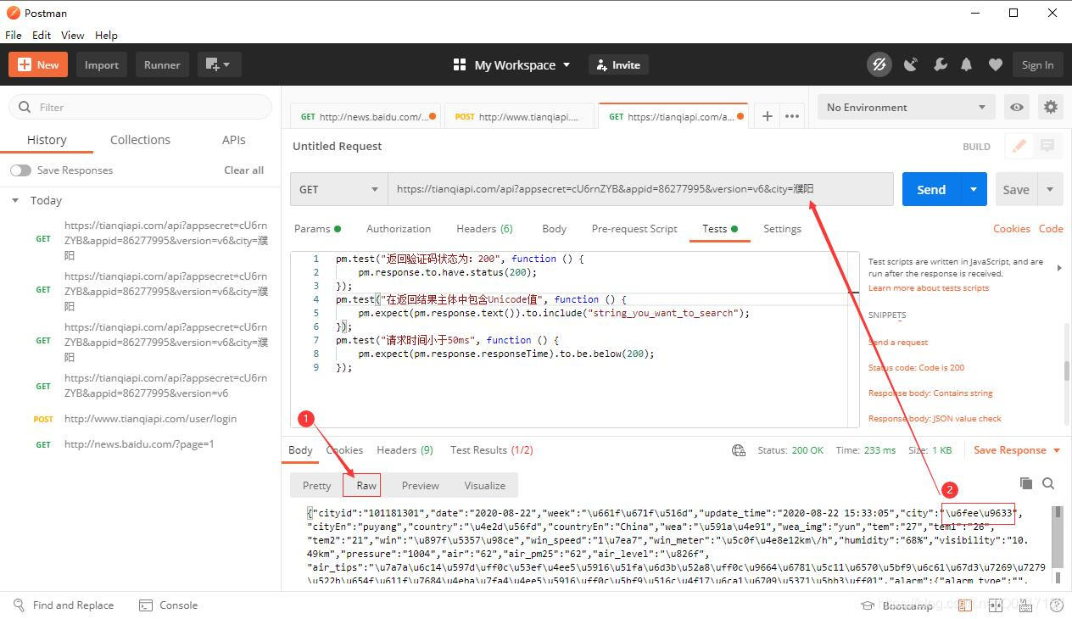This screenshot has width=1072, height=619.
Task: Switch response view to Visualize
Action: [485, 485]
